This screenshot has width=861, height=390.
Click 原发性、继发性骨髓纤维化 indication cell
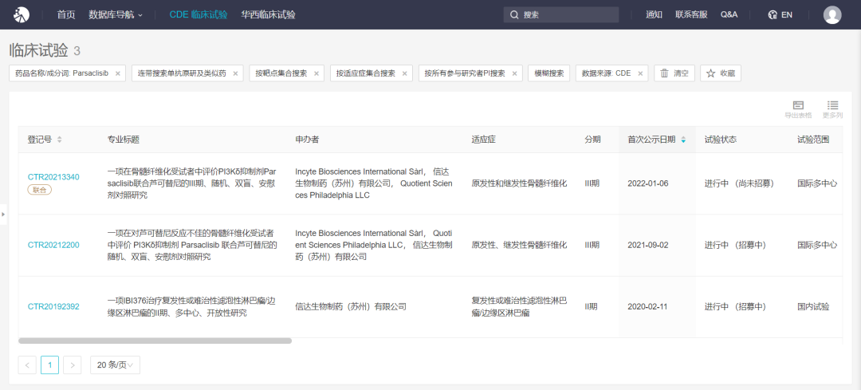(519, 245)
